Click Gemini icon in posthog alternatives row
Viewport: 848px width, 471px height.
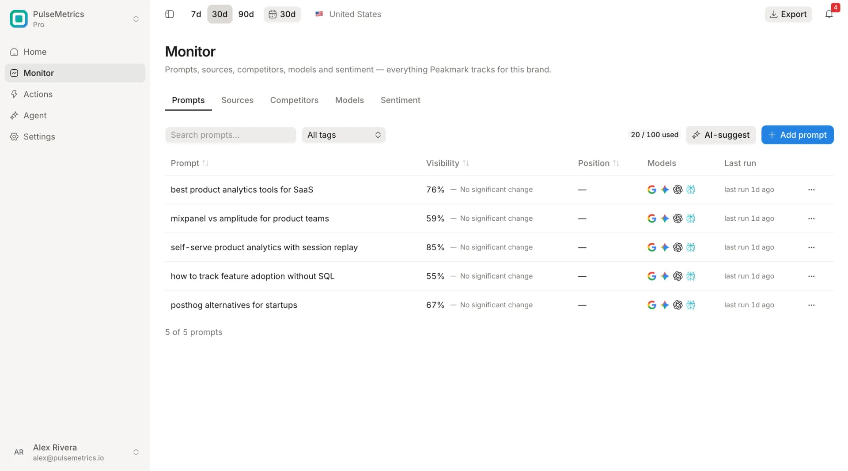[x=665, y=305]
